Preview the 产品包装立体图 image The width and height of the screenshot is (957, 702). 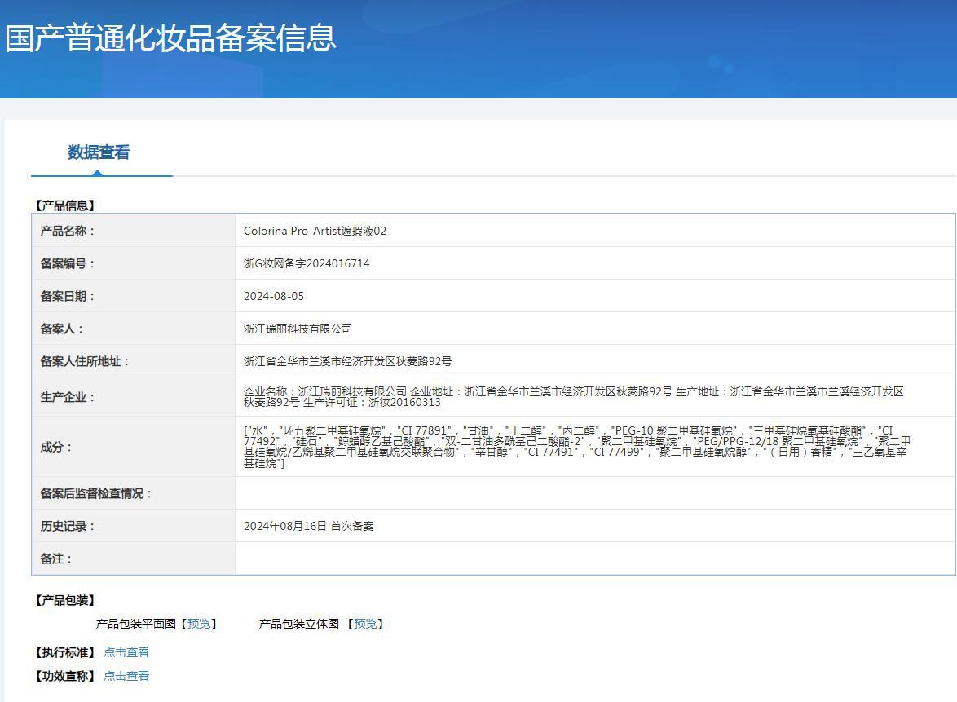[x=365, y=624]
